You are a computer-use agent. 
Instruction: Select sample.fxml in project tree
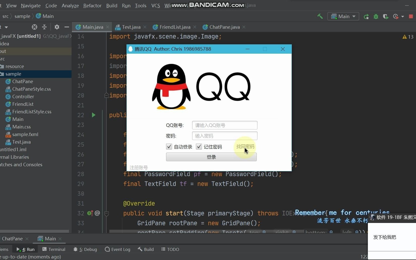point(25,134)
